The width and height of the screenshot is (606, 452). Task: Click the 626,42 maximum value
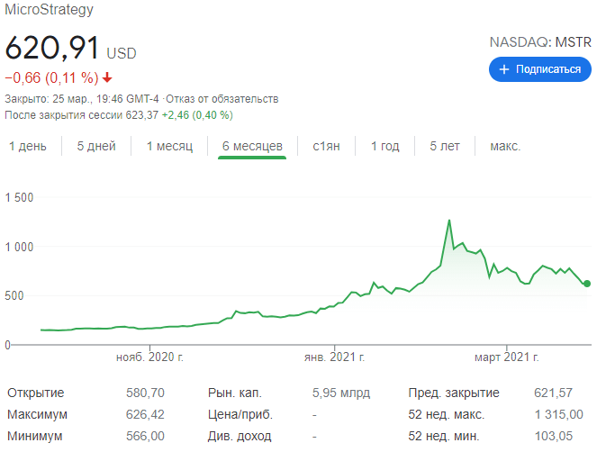145,414
